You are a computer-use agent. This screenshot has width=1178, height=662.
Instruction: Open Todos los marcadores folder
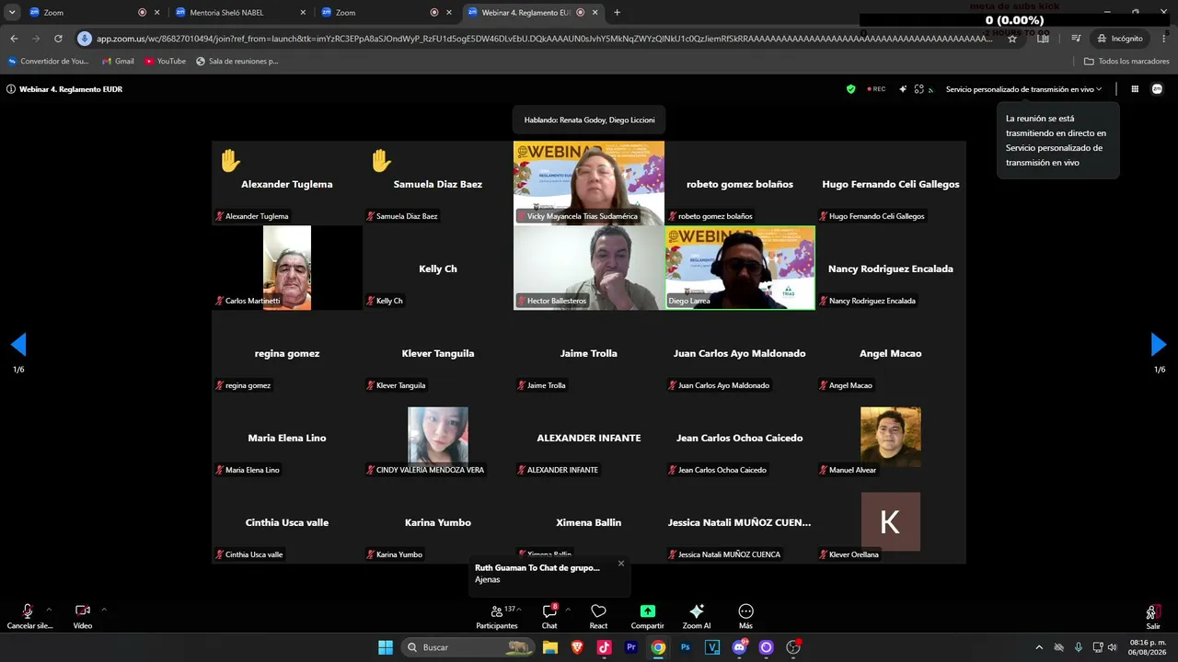pos(1126,62)
